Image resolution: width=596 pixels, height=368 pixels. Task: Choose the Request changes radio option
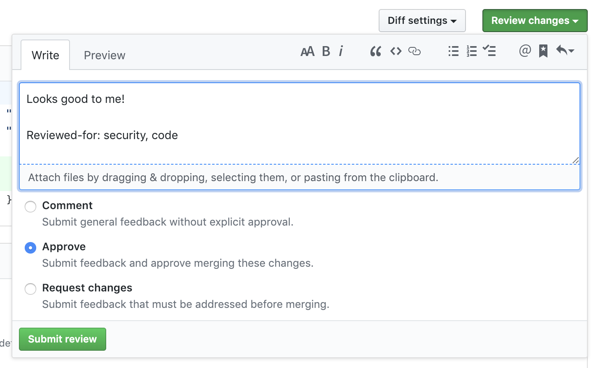pyautogui.click(x=30, y=289)
